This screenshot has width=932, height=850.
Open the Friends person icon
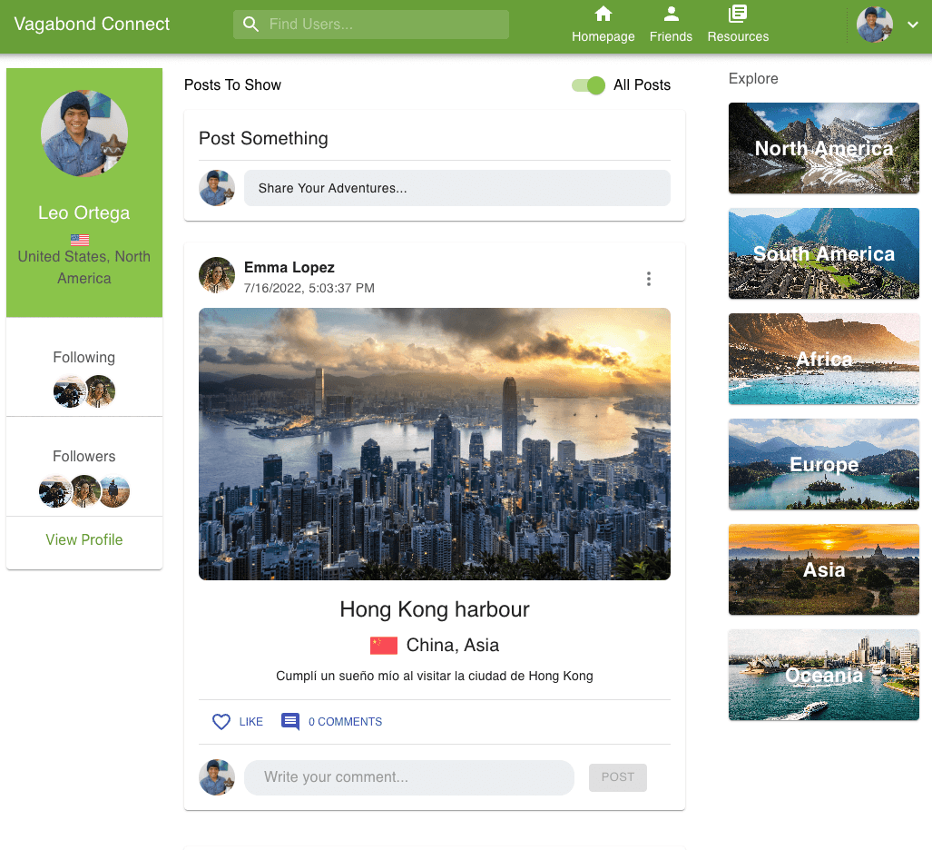(x=671, y=14)
